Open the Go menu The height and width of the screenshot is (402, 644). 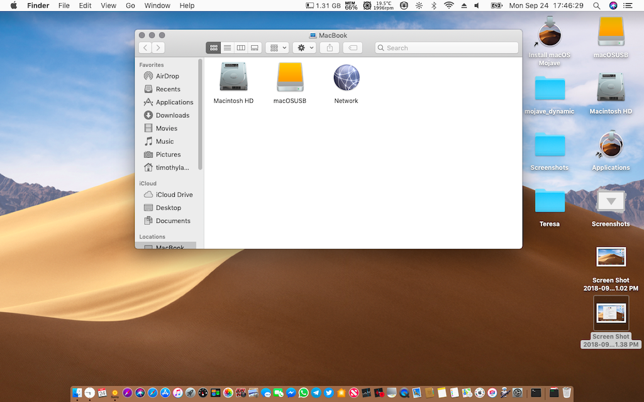130,5
